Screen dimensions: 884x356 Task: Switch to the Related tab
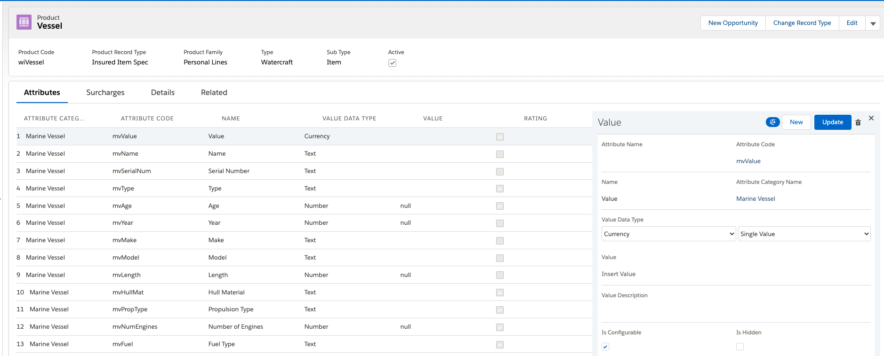214,93
